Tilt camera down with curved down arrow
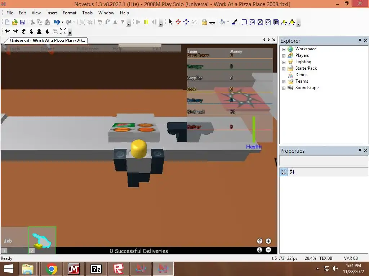This screenshot has height=276, width=369. click(x=31, y=31)
